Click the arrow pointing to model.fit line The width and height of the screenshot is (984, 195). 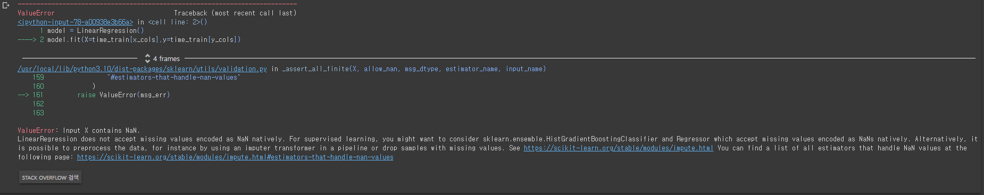point(27,40)
